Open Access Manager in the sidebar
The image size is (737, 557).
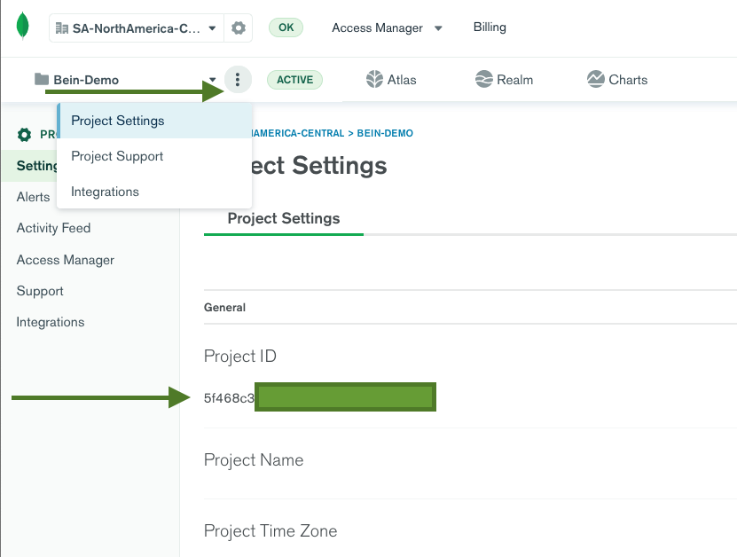point(66,260)
